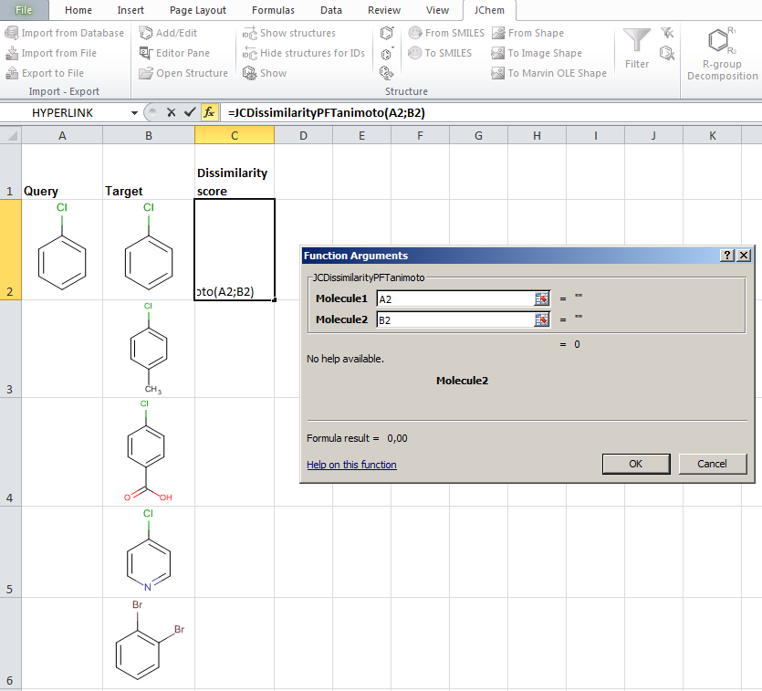Open the Data ribbon tab

click(x=331, y=10)
